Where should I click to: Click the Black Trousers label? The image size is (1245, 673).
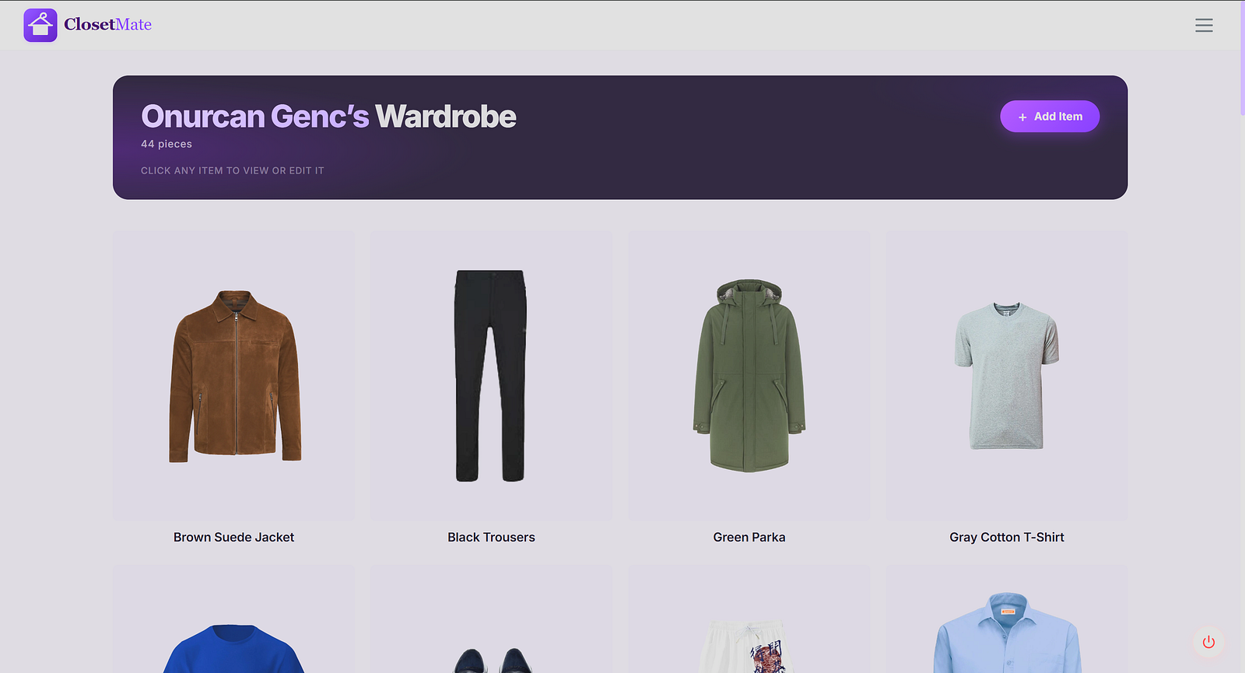tap(491, 537)
